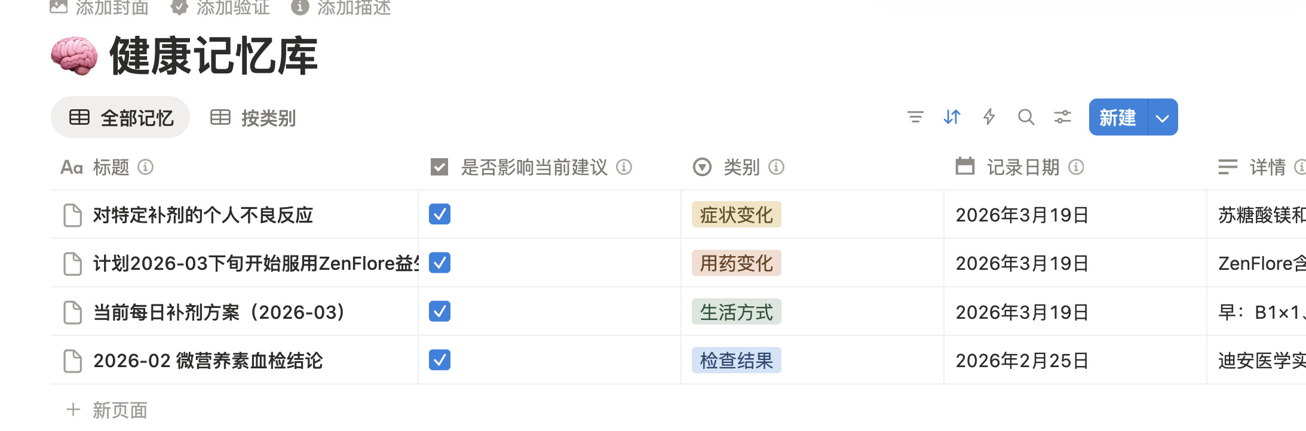This screenshot has width=1306, height=431.
Task: Click the sort arrows icon
Action: tap(952, 117)
